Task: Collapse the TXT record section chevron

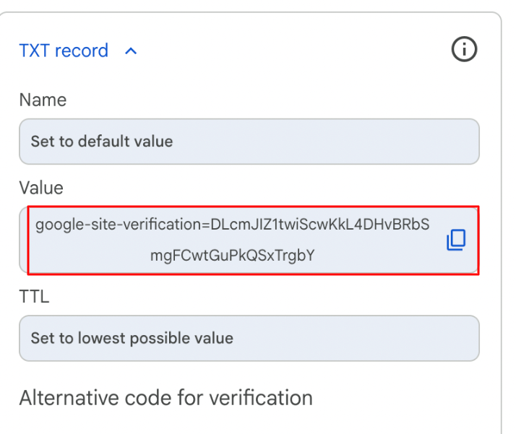Action: 131,51
